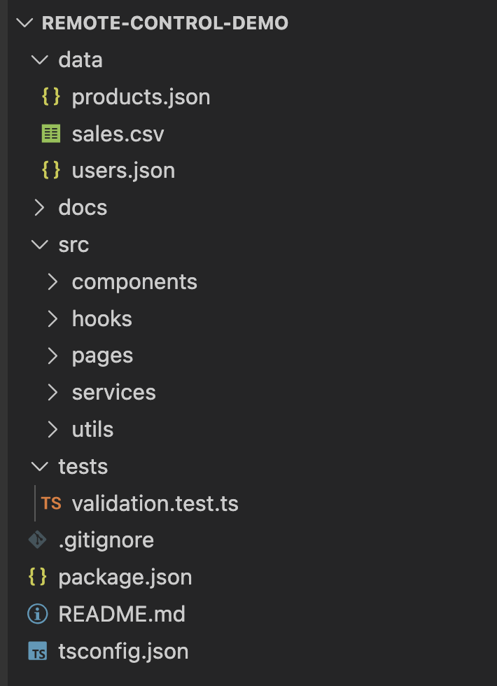
Task: Expand the docs folder chevron
Action: point(39,208)
